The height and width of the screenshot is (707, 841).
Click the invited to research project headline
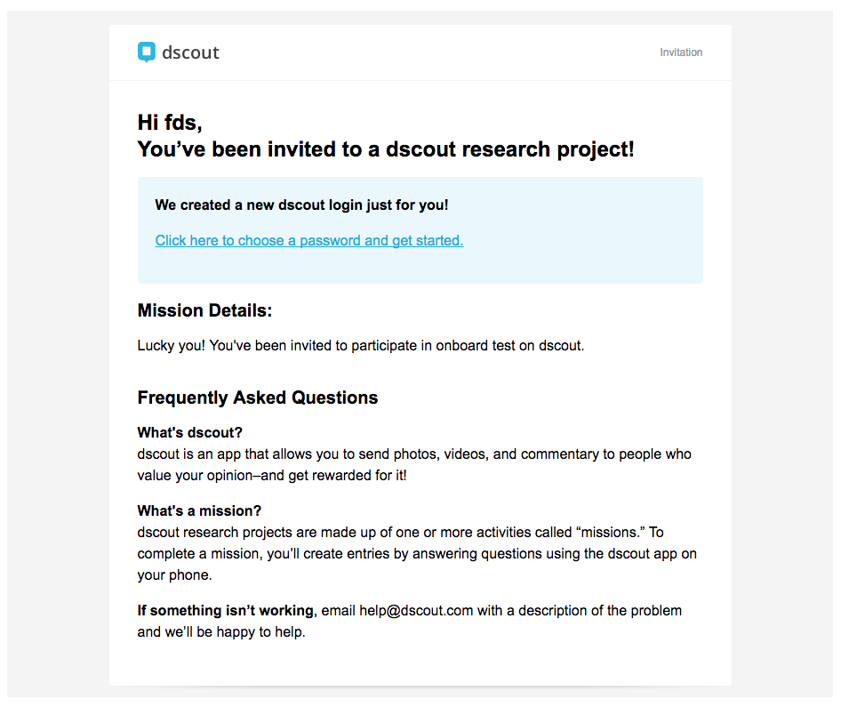click(386, 149)
